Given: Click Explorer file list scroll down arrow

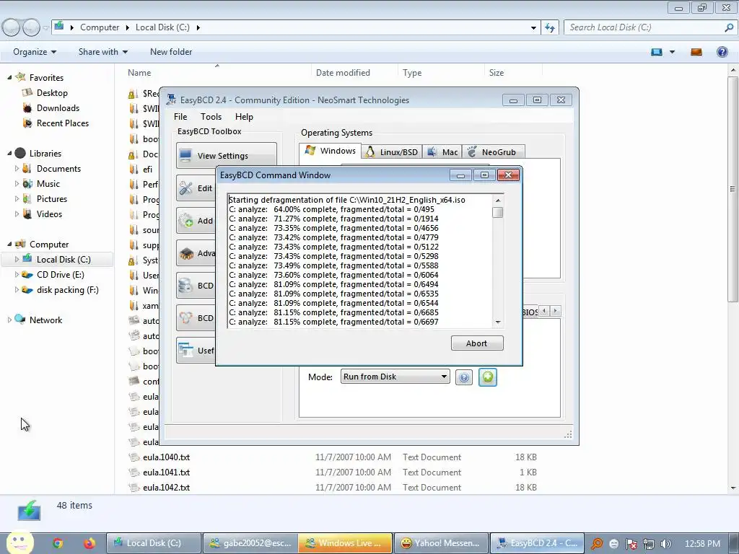Looking at the screenshot, I should pyautogui.click(x=733, y=488).
